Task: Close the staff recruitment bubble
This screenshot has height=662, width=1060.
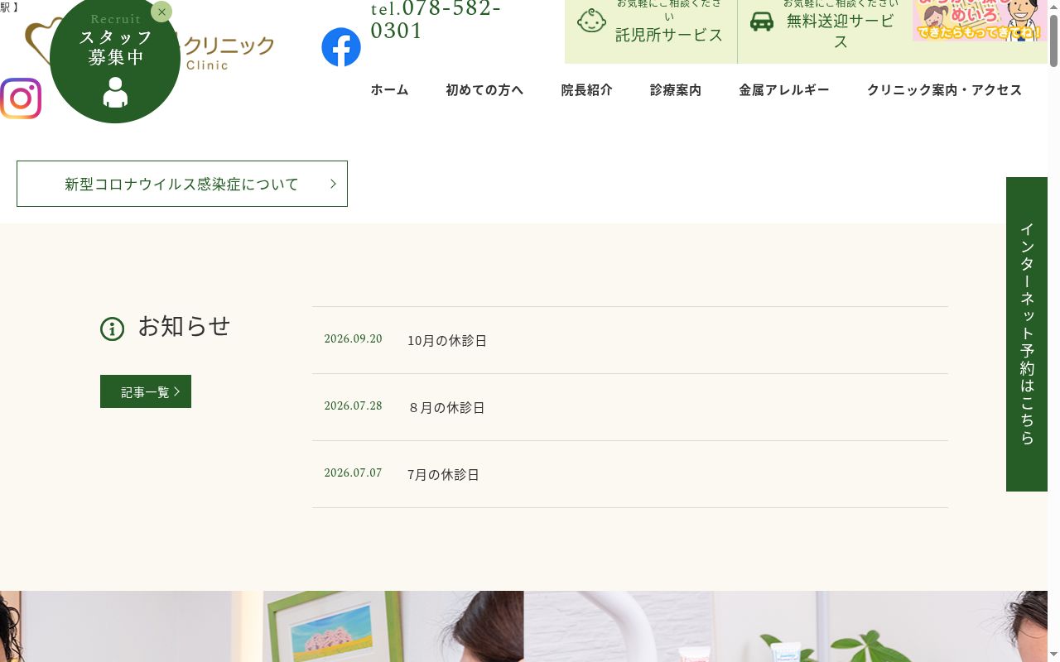Action: click(x=161, y=12)
